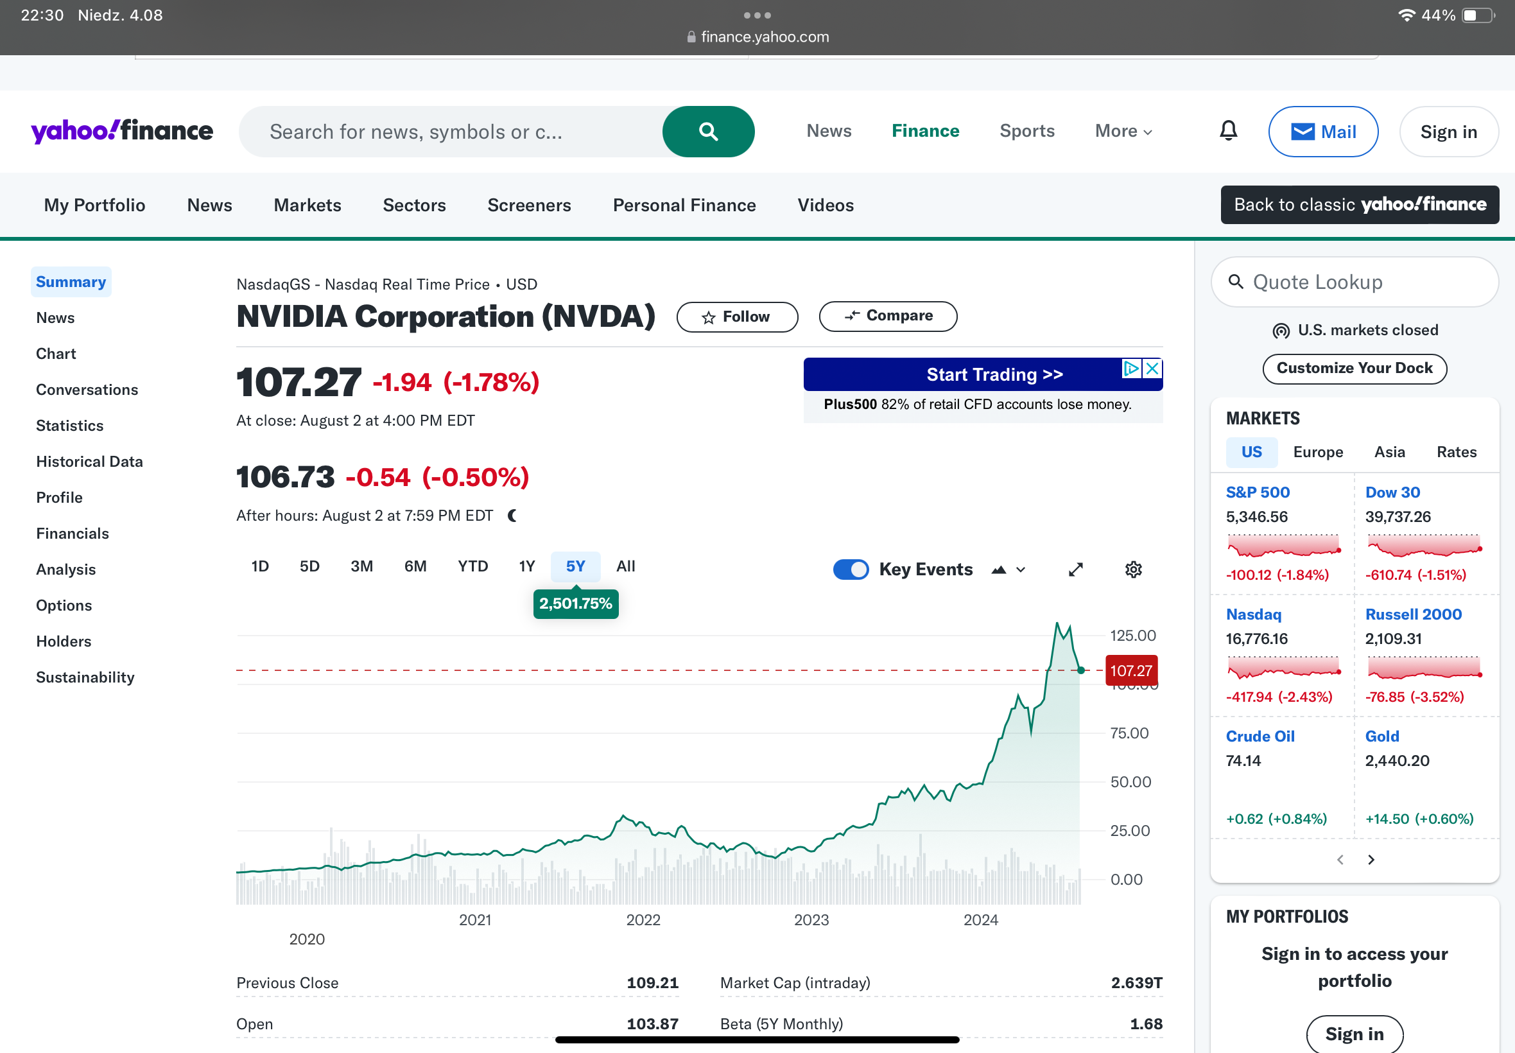Click the yahoo!finance logo
This screenshot has width=1515, height=1053.
pyautogui.click(x=122, y=130)
